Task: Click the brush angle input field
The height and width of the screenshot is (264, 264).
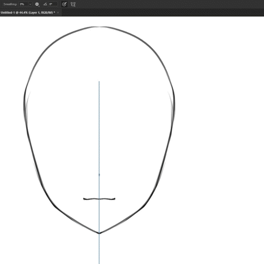Action: click(x=53, y=4)
